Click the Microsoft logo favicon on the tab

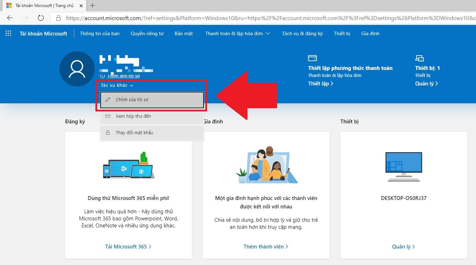point(9,6)
